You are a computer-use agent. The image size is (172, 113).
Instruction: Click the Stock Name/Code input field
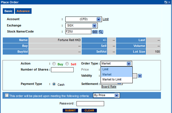[x=78, y=32]
